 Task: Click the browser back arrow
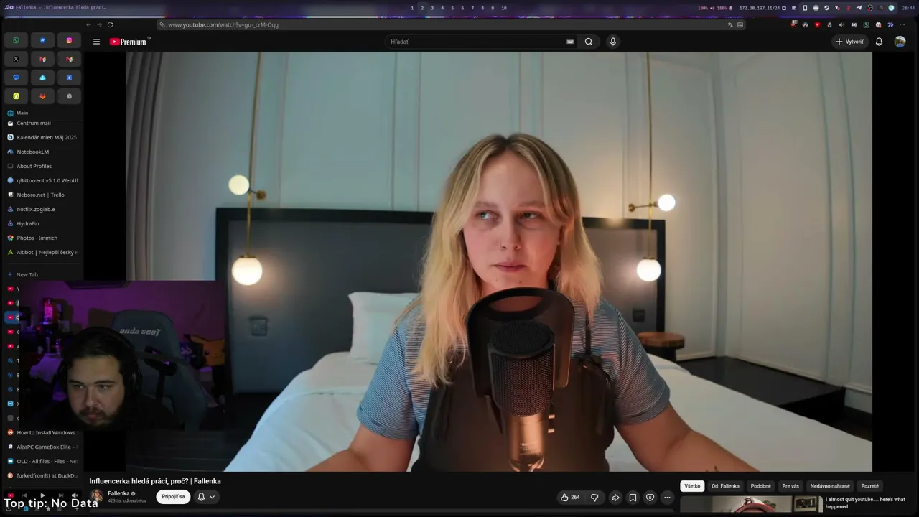pyautogui.click(x=88, y=24)
